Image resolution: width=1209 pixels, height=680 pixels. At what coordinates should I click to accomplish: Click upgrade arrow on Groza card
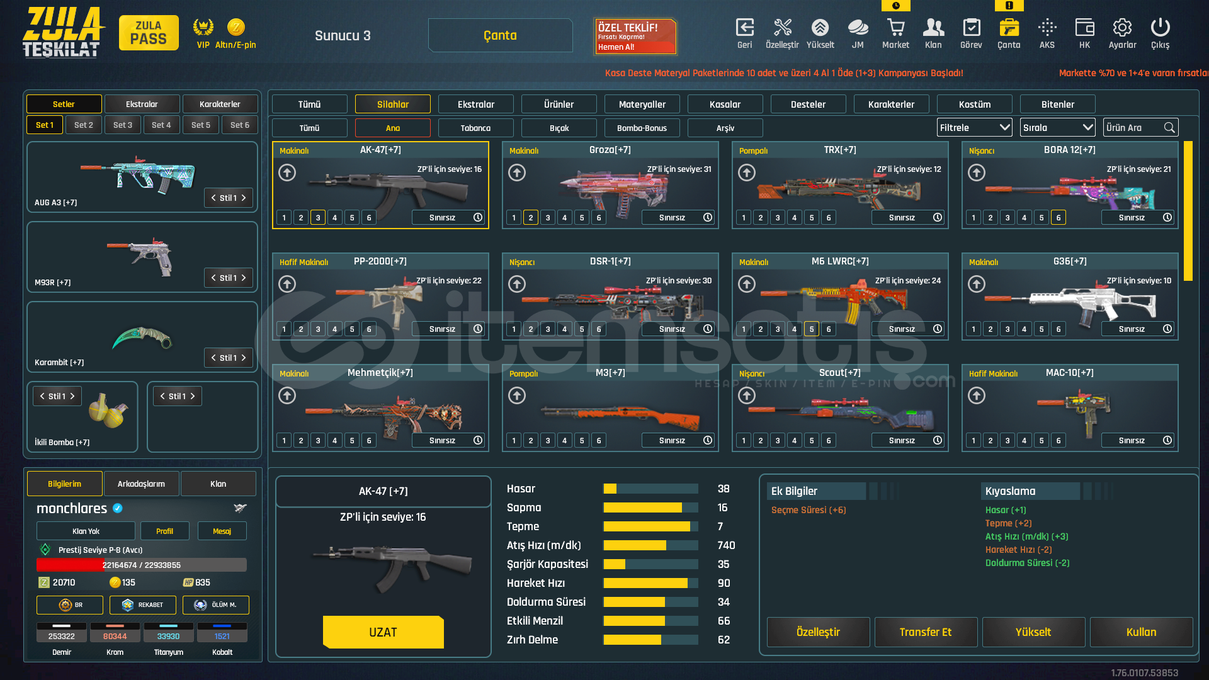(x=517, y=173)
